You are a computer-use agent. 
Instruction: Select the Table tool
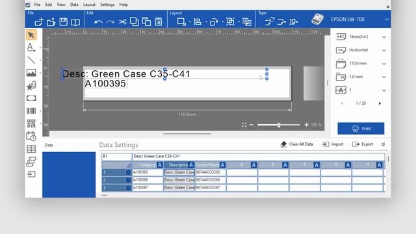tap(31, 149)
